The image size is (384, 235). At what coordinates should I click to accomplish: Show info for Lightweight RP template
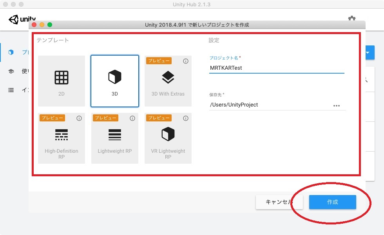click(132, 118)
